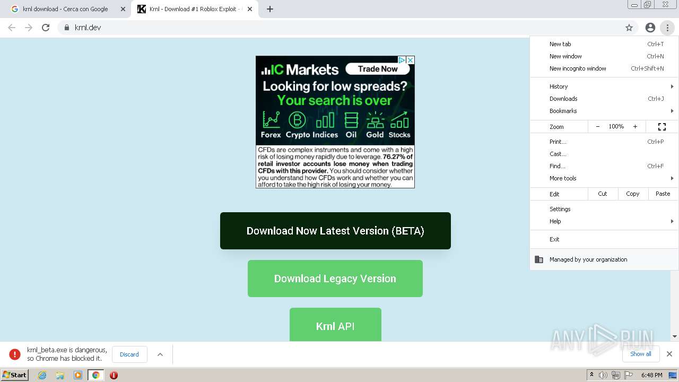Click Trade Now in the ad

coord(377,69)
